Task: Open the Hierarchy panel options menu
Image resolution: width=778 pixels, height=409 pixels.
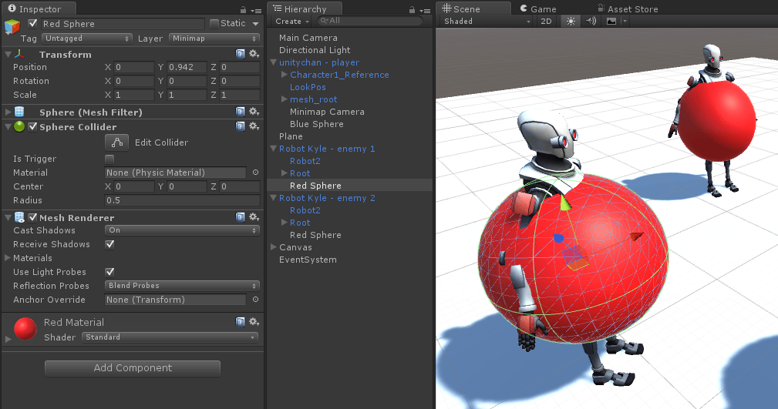Action: (x=425, y=10)
